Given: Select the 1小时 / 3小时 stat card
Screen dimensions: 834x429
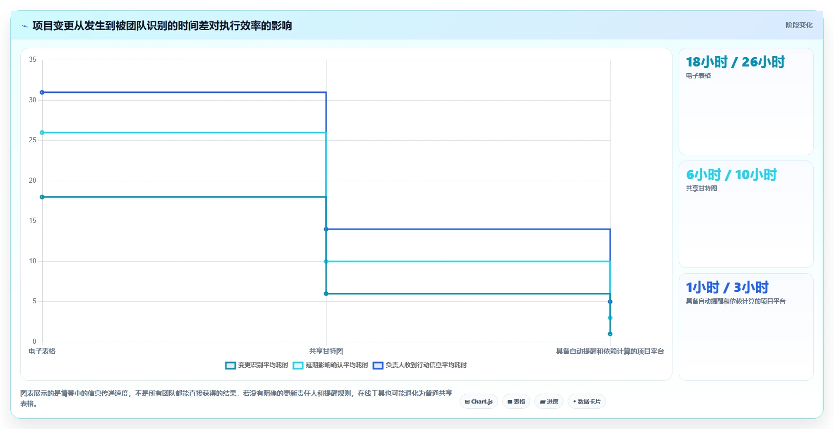Looking at the screenshot, I should [x=746, y=327].
